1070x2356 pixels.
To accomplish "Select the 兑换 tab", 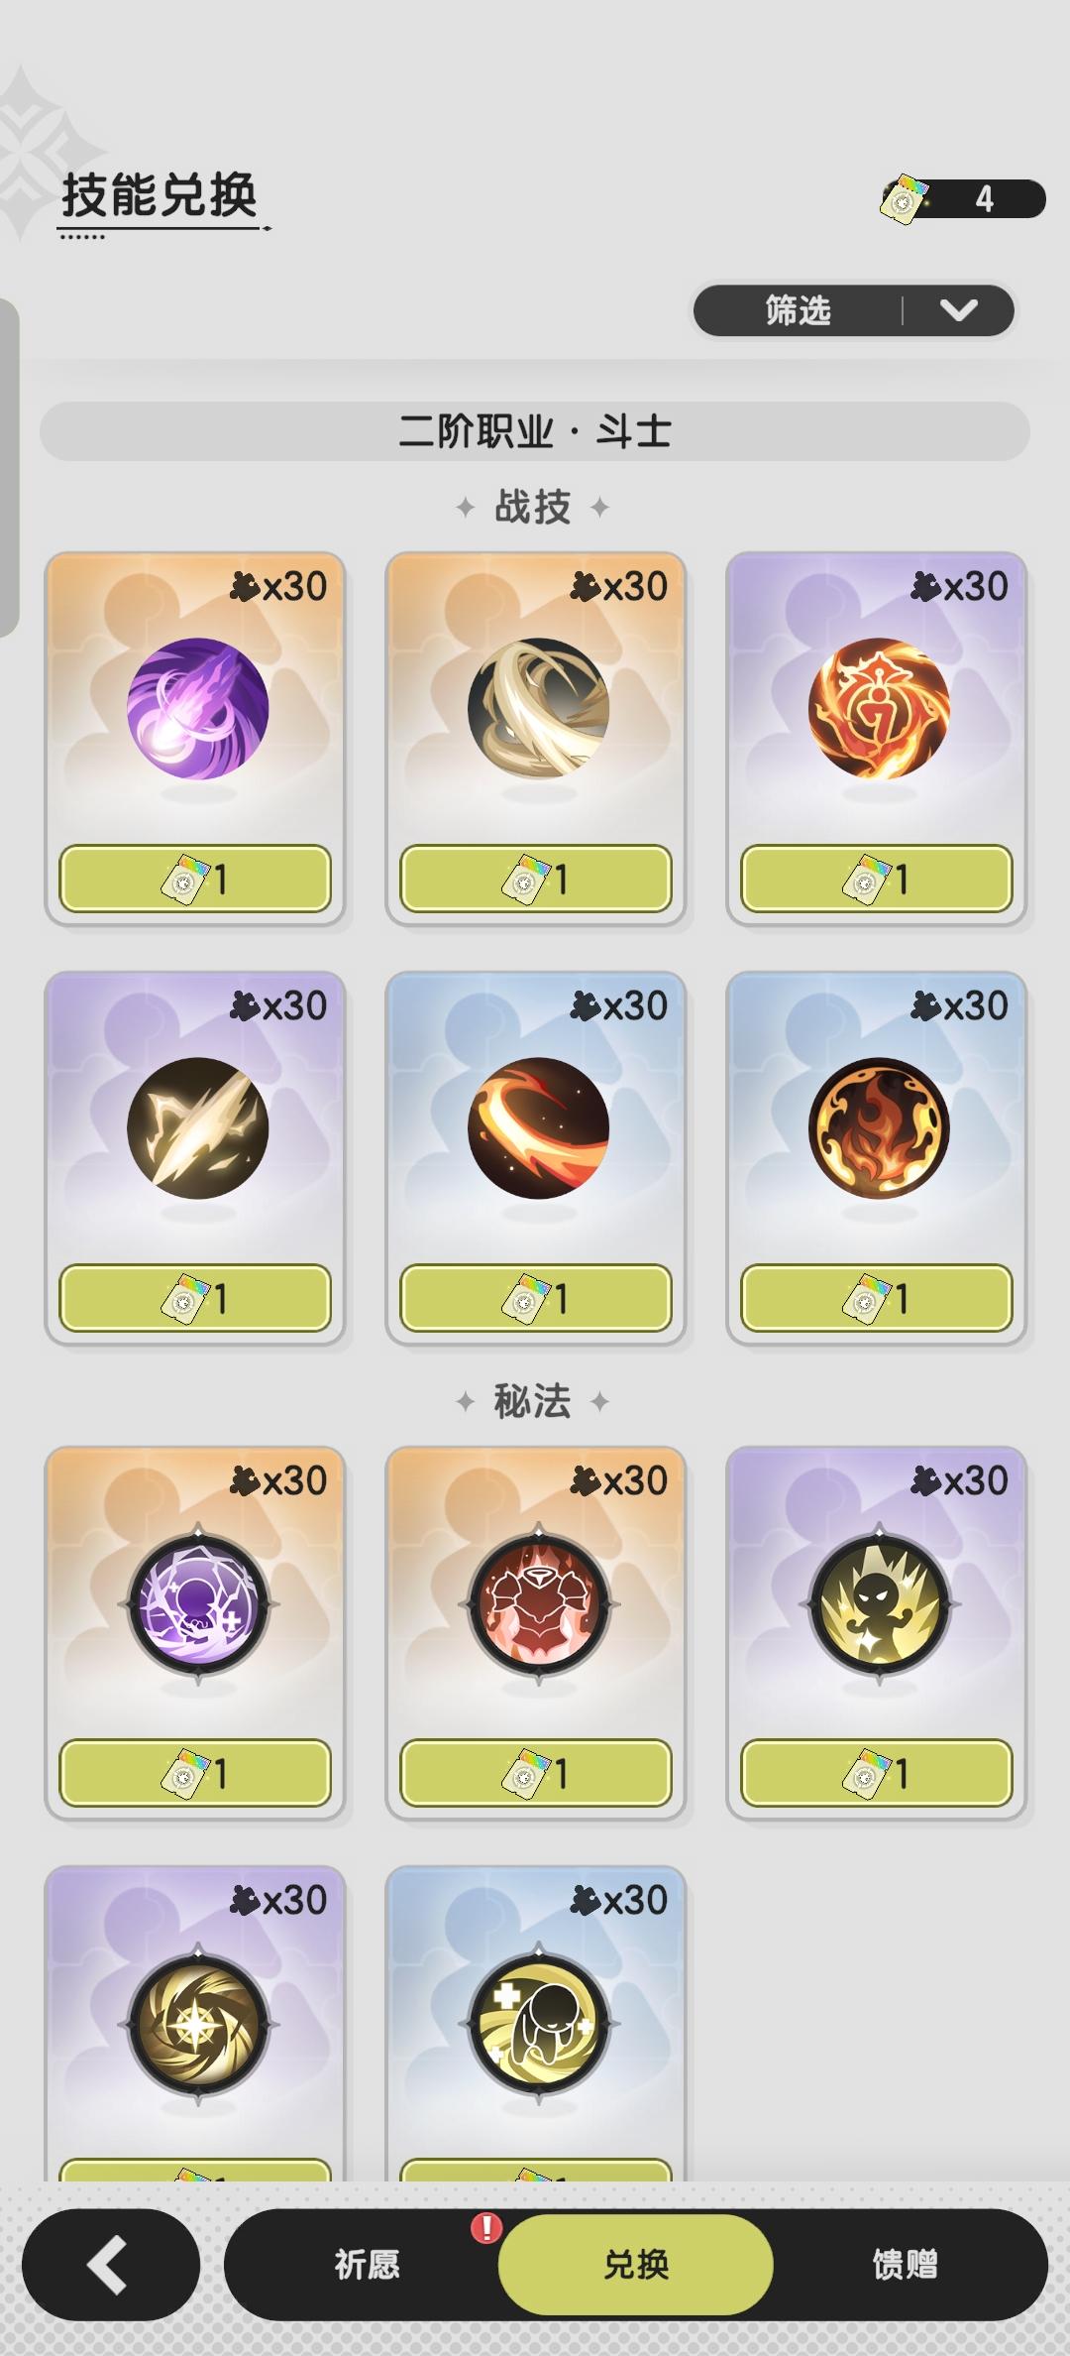I will 635,2264.
